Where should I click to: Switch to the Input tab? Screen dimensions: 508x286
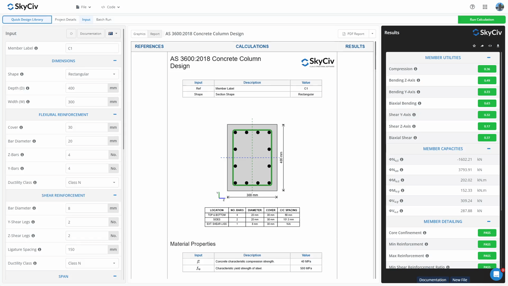pyautogui.click(x=86, y=19)
